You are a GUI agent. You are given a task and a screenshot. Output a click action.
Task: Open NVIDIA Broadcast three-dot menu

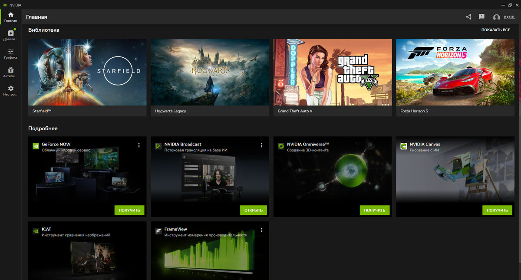[x=261, y=145]
